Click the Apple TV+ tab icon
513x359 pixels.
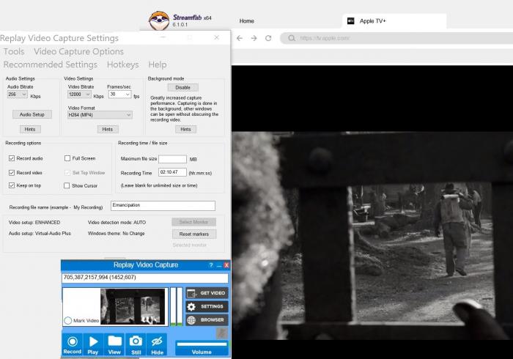351,21
